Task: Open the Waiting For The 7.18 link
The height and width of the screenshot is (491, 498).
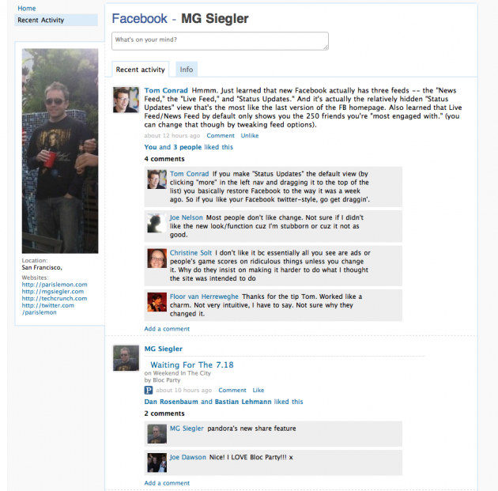Action: pyautogui.click(x=192, y=364)
